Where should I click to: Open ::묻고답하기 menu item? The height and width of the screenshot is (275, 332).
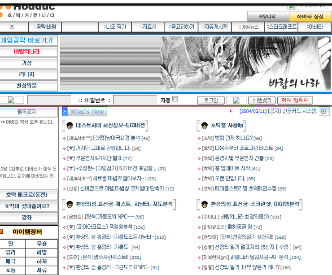coord(181,27)
